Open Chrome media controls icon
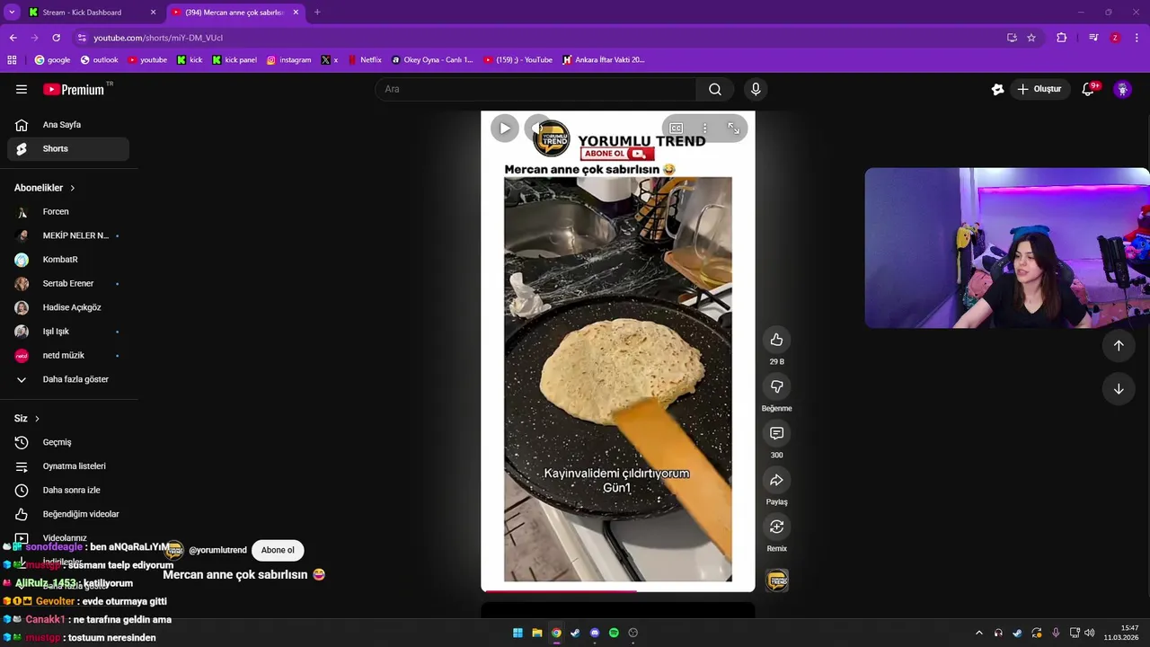This screenshot has width=1150, height=647. [1093, 38]
